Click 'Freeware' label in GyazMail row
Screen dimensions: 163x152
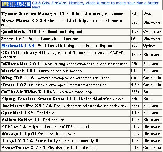151,113
